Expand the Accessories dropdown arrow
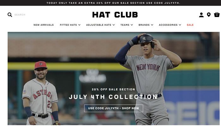221x126 pixels. (x=180, y=25)
